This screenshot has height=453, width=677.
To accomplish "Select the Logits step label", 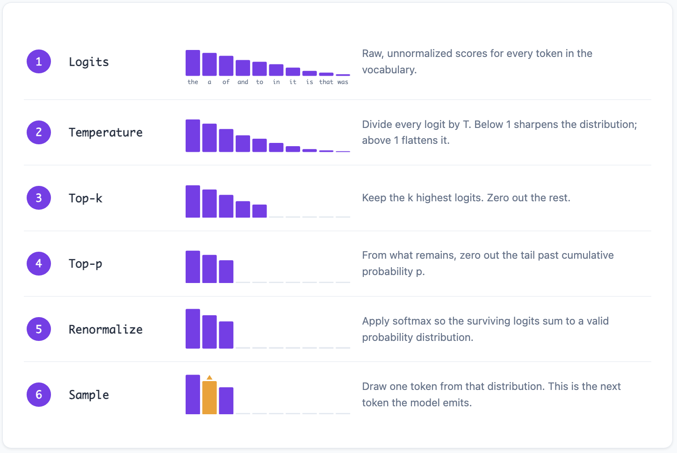I will [x=89, y=62].
